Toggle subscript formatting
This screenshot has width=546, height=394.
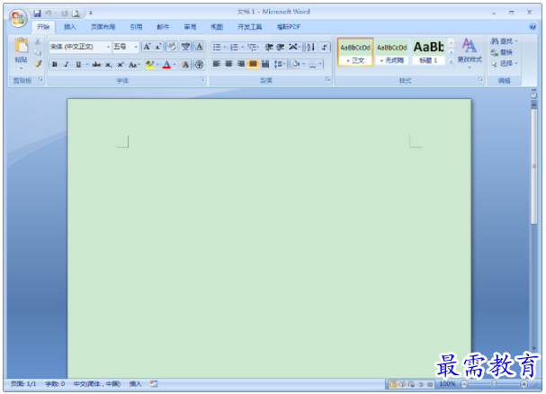click(x=109, y=65)
